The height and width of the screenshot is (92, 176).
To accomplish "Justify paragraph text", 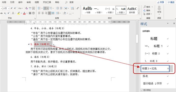I will tap(50, 13).
